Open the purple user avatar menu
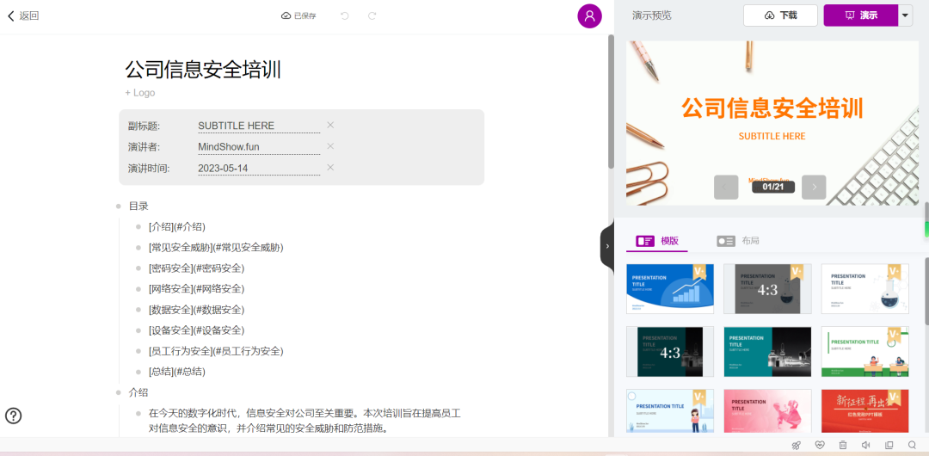 click(x=589, y=16)
